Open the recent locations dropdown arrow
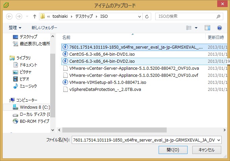 coord(27,16)
